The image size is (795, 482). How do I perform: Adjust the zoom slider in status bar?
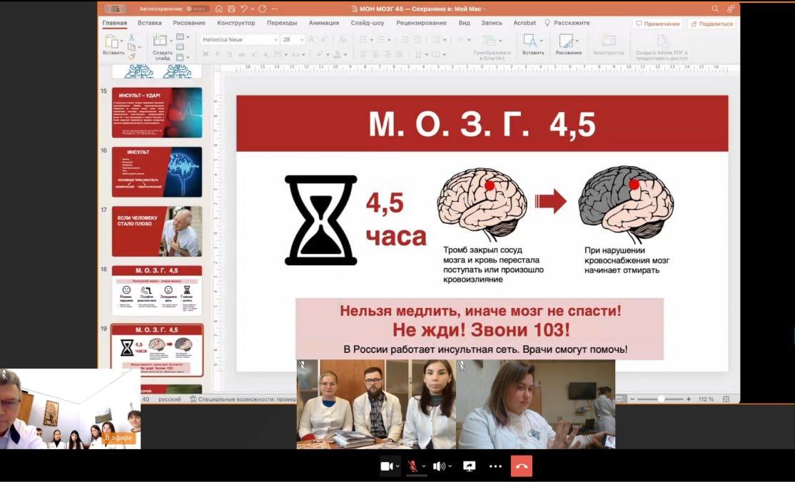pyautogui.click(x=661, y=399)
